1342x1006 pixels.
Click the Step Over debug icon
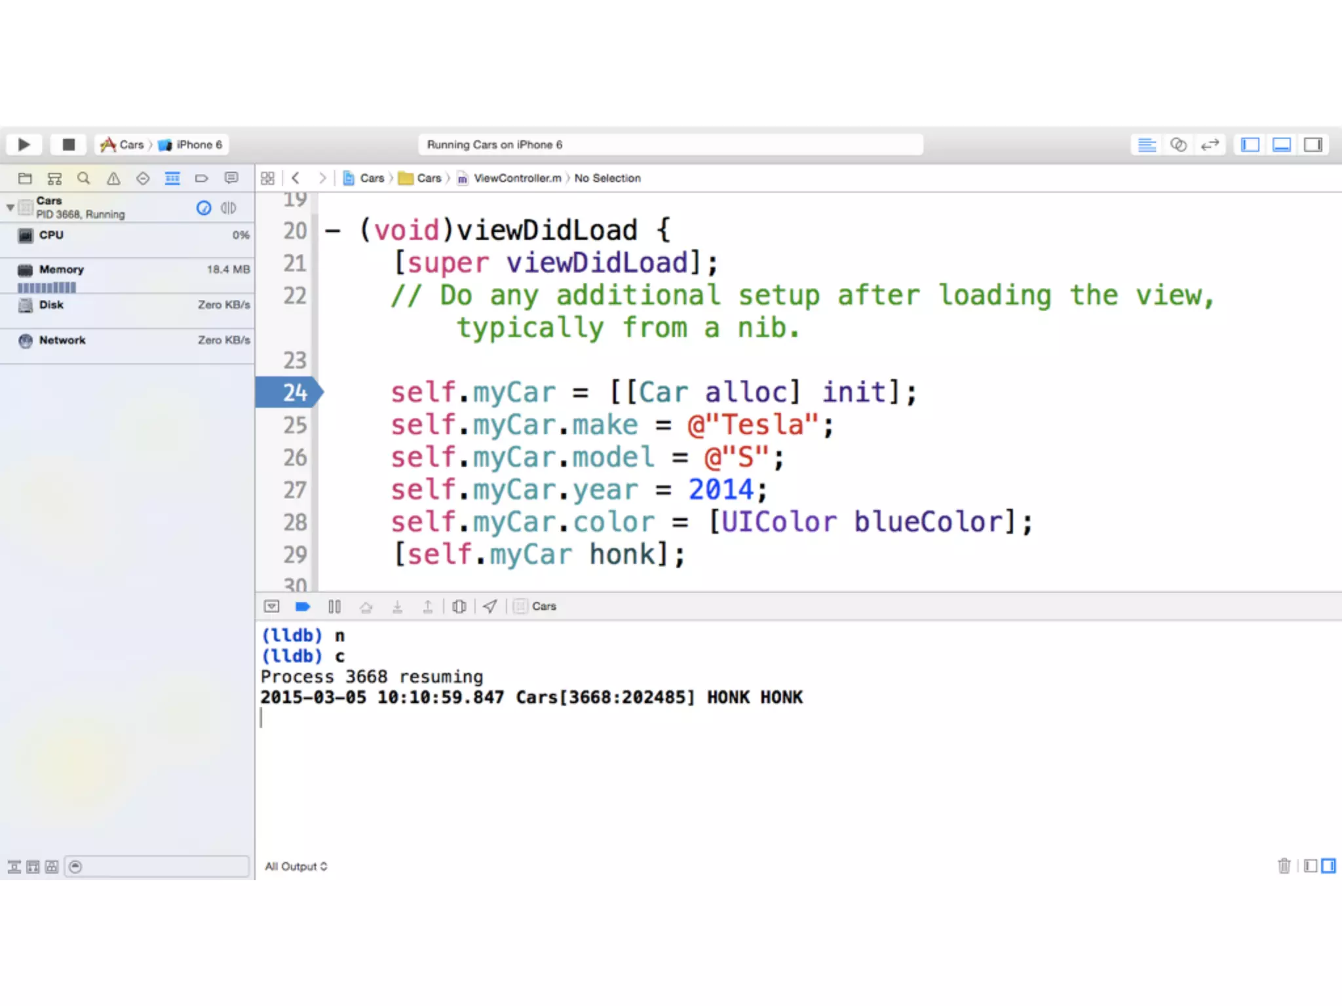366,606
